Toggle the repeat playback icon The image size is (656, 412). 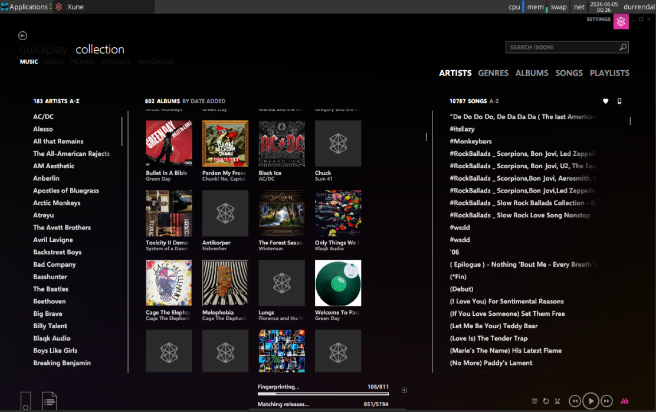(546, 401)
